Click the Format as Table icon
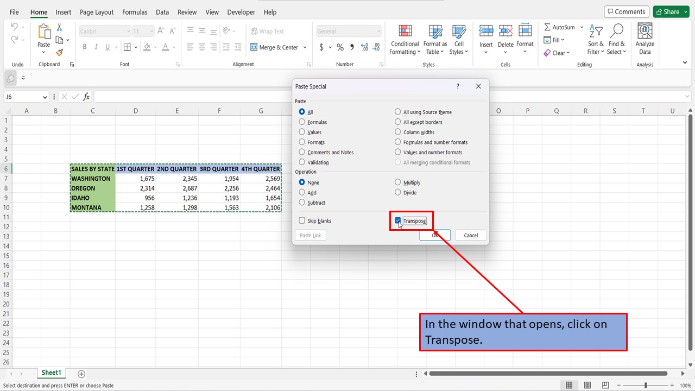The width and height of the screenshot is (695, 391). (434, 39)
